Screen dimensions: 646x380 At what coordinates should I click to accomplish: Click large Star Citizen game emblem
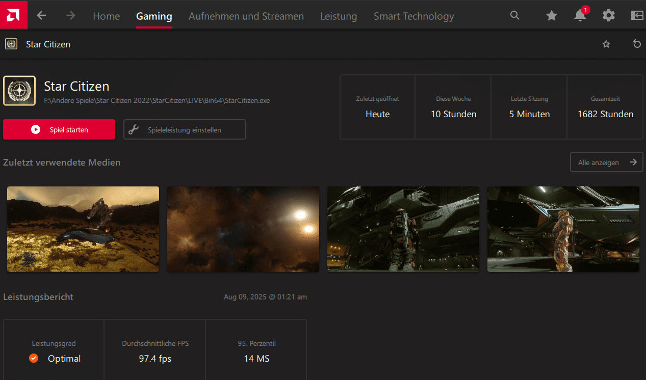click(19, 91)
